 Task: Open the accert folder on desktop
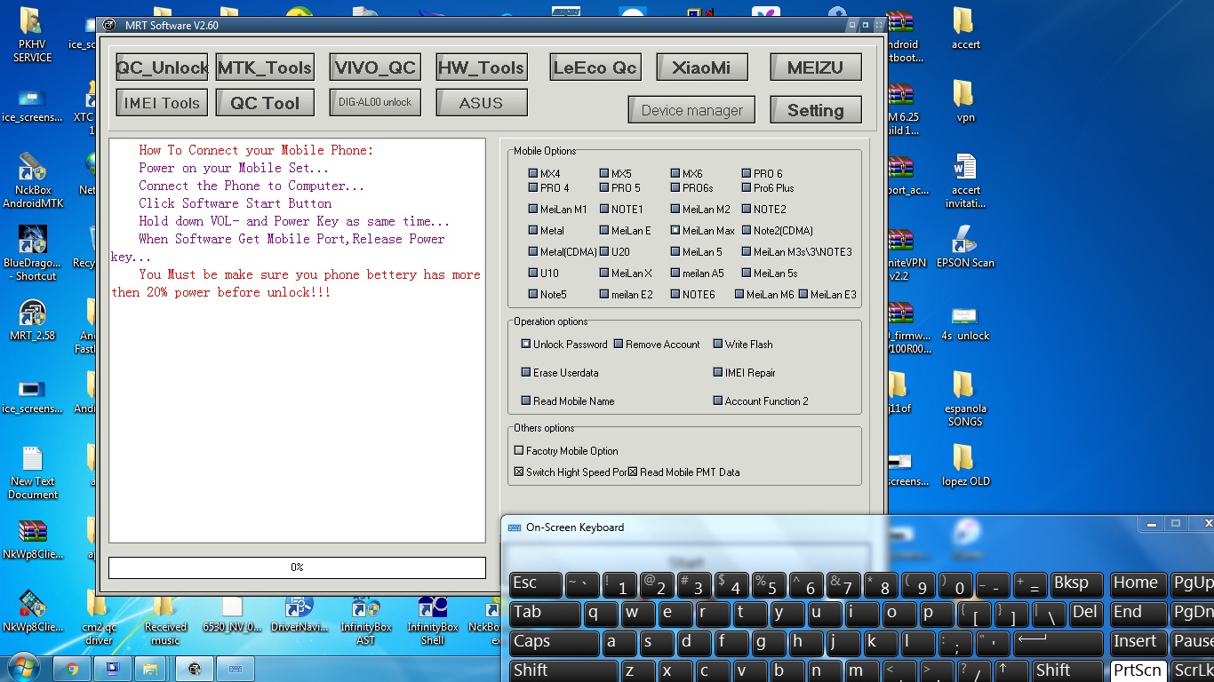pyautogui.click(x=965, y=28)
